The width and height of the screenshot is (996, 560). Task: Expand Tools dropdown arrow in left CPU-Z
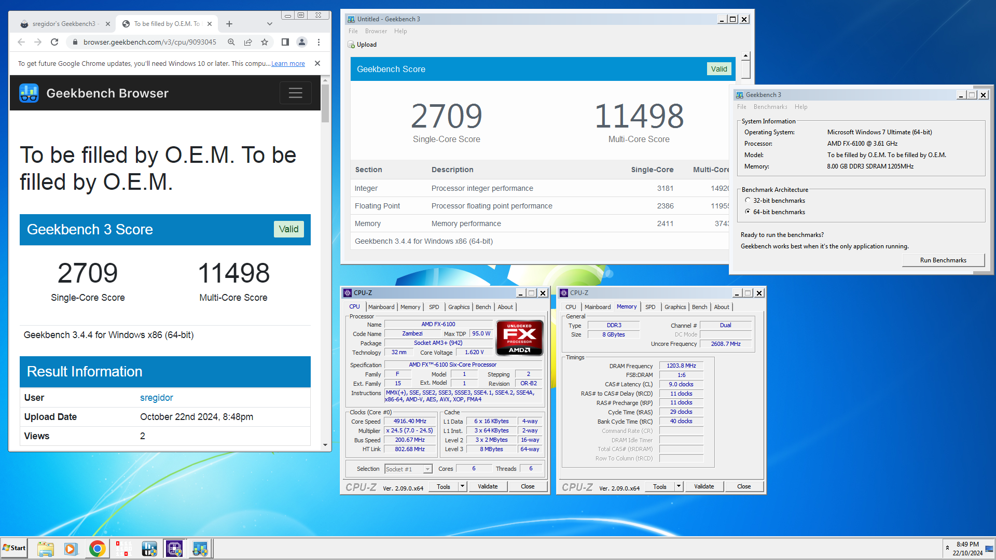pos(463,486)
